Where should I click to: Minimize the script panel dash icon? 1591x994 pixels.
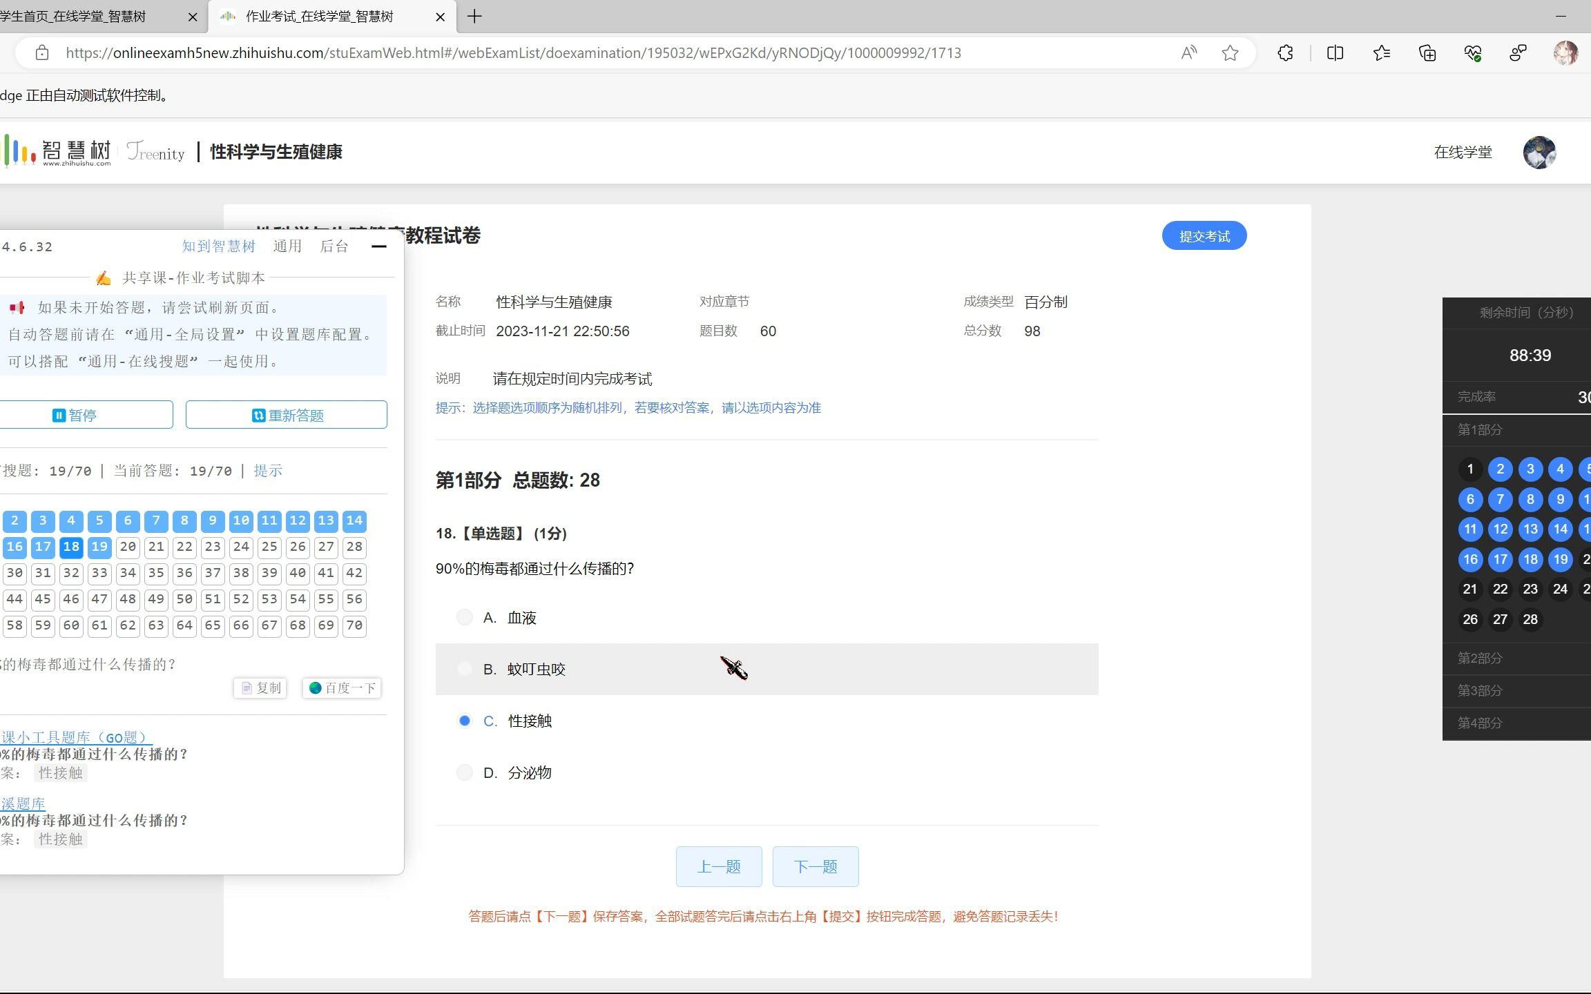[379, 246]
